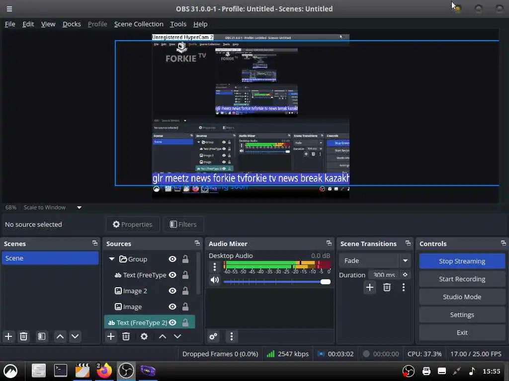This screenshot has width=509, height=381.
Task: Remove scene transition with trash icon
Action: pos(387,287)
